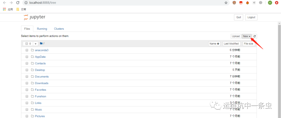Reload the page in the browser
The image size is (281, 118).
18,3
